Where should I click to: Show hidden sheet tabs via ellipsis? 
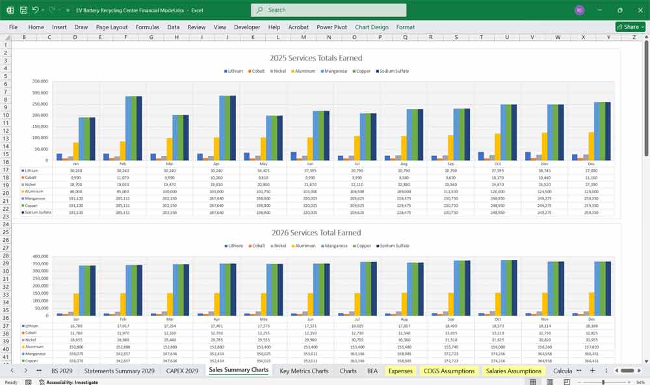coord(38,370)
